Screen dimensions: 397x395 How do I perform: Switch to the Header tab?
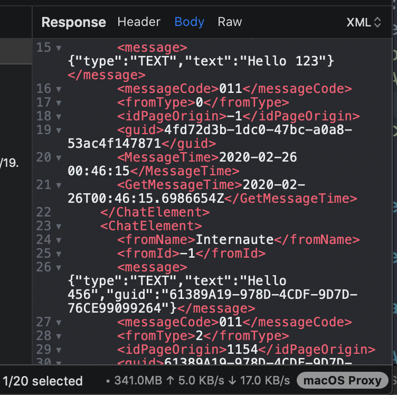click(x=139, y=22)
